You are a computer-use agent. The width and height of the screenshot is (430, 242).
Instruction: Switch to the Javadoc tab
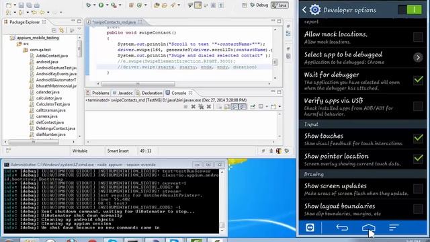[x=122, y=93]
